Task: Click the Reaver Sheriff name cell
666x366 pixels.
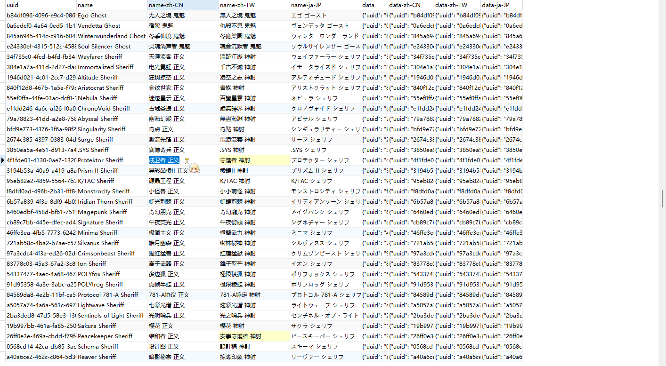Action: coord(112,357)
